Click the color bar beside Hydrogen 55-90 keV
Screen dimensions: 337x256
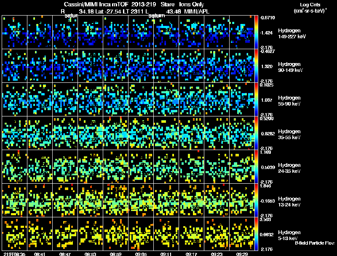click(x=256, y=100)
